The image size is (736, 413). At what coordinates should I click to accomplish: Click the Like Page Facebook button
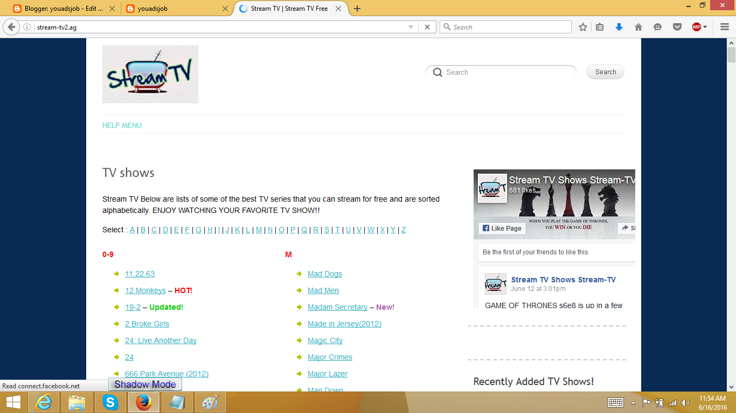(502, 228)
